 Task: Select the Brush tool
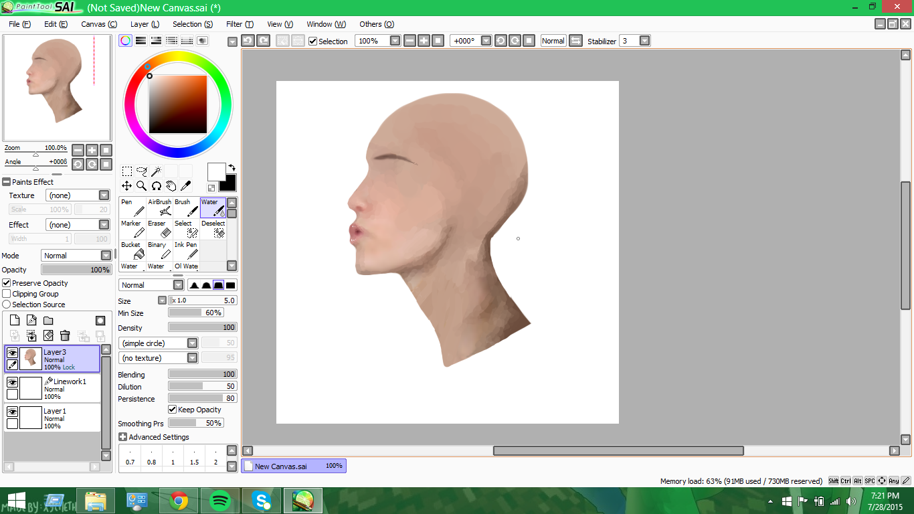[x=186, y=207]
